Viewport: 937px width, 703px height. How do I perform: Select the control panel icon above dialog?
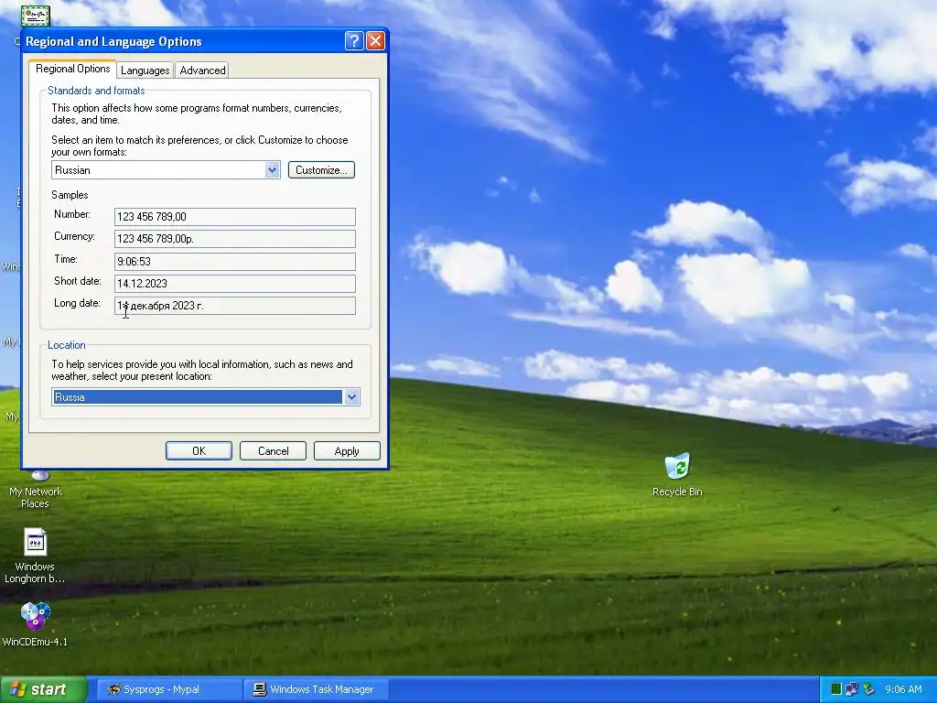[36, 16]
